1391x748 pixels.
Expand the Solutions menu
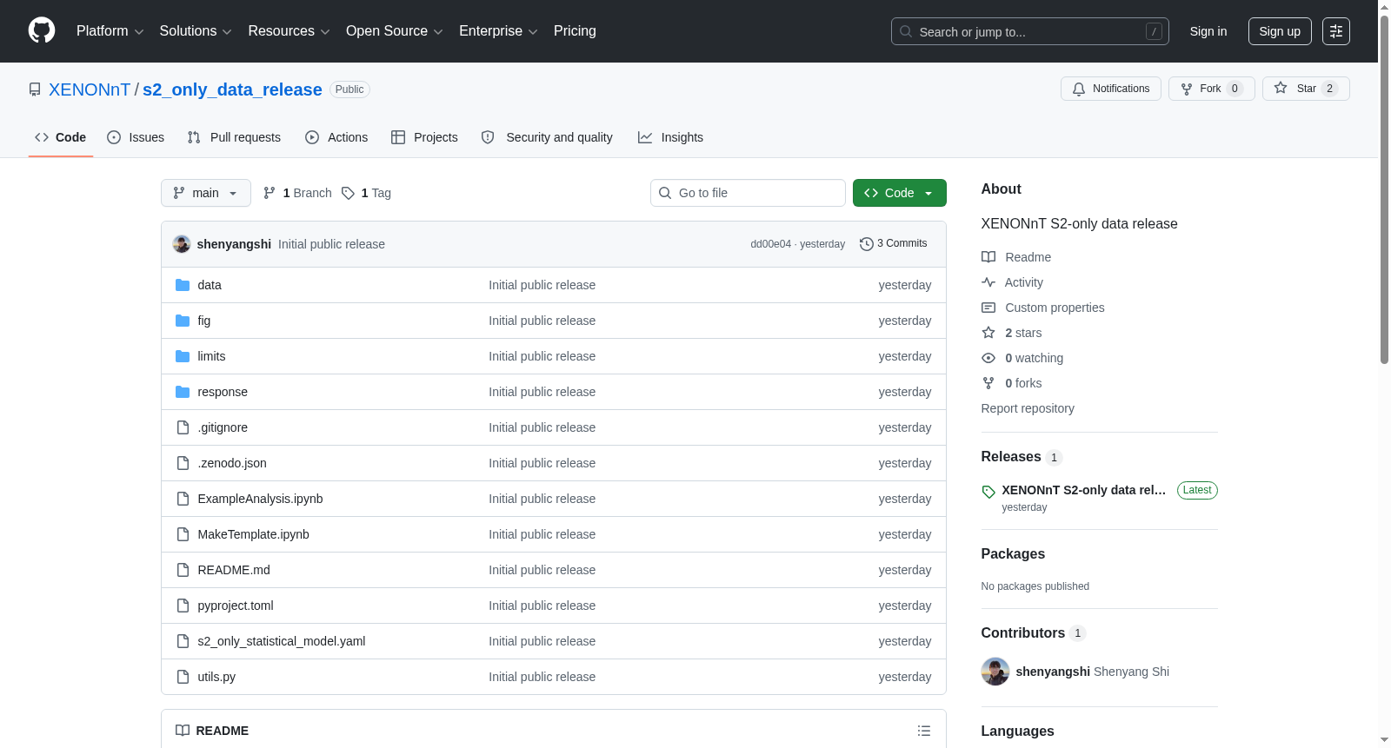(x=196, y=31)
